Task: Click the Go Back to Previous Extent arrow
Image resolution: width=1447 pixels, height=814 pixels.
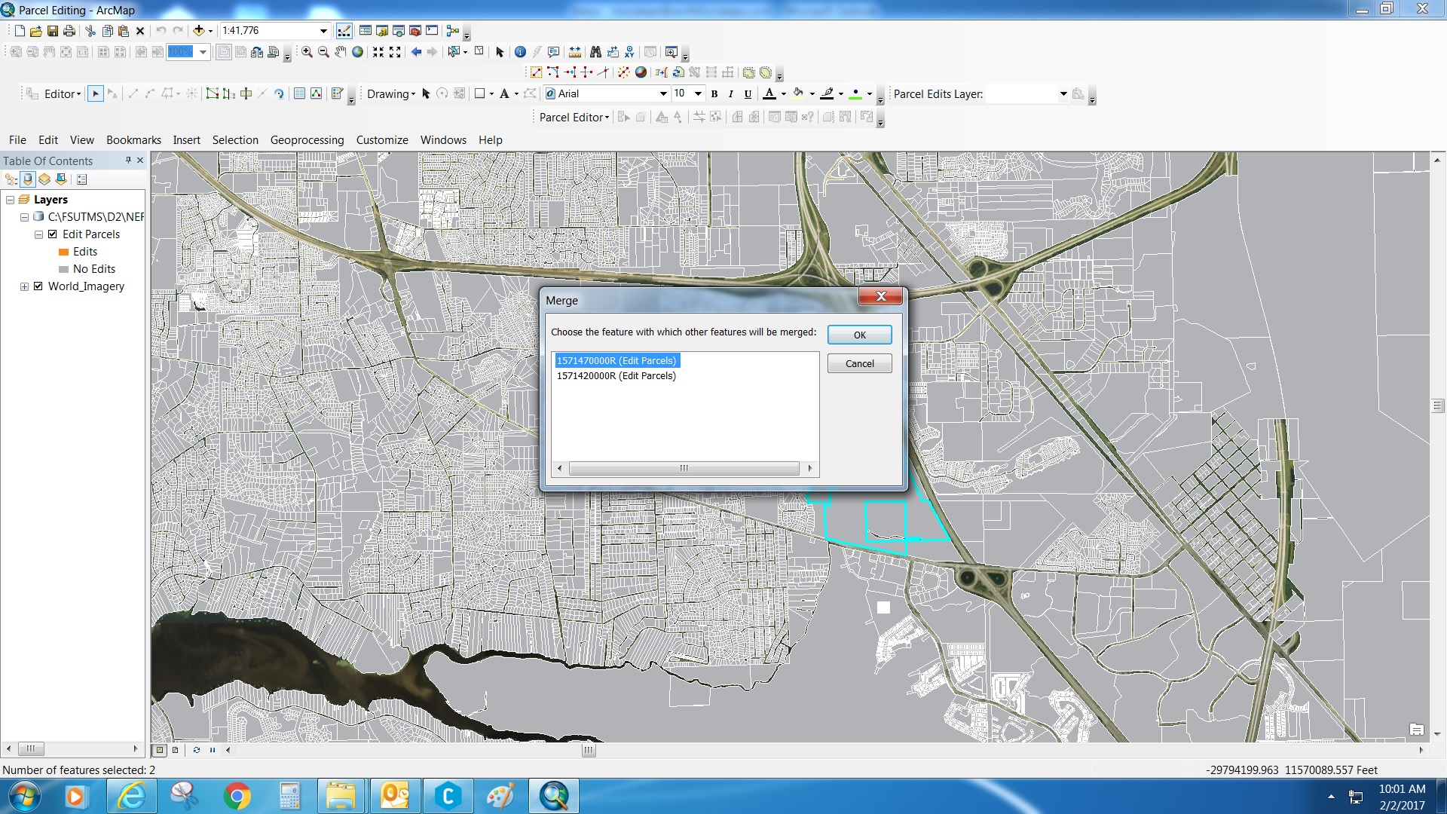Action: 416,52
